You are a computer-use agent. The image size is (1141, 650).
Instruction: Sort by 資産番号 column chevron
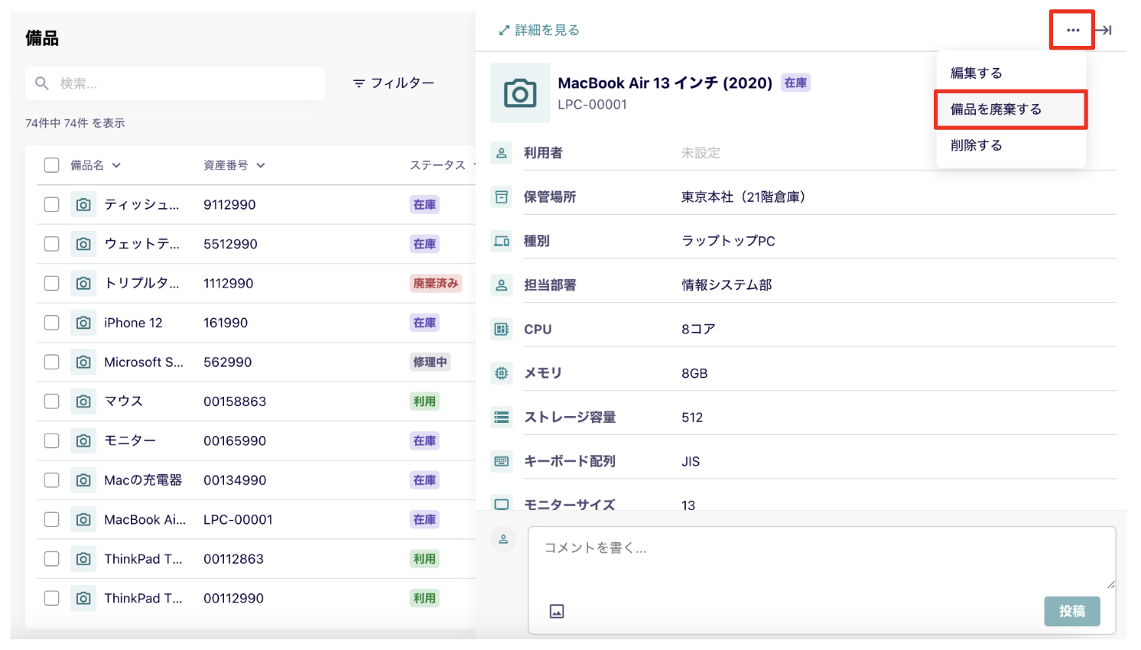(261, 165)
